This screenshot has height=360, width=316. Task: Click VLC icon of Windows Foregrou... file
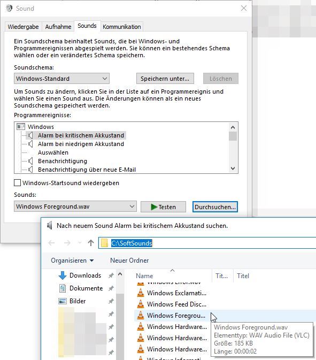[x=141, y=315]
